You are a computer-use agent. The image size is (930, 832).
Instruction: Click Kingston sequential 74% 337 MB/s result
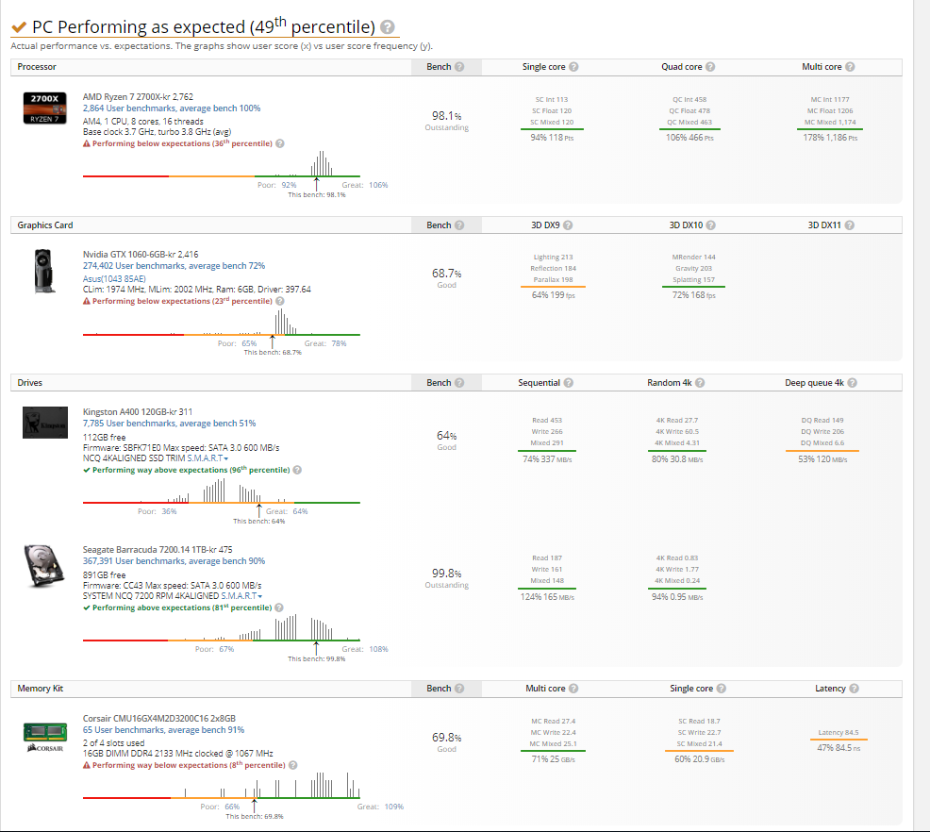(x=547, y=459)
